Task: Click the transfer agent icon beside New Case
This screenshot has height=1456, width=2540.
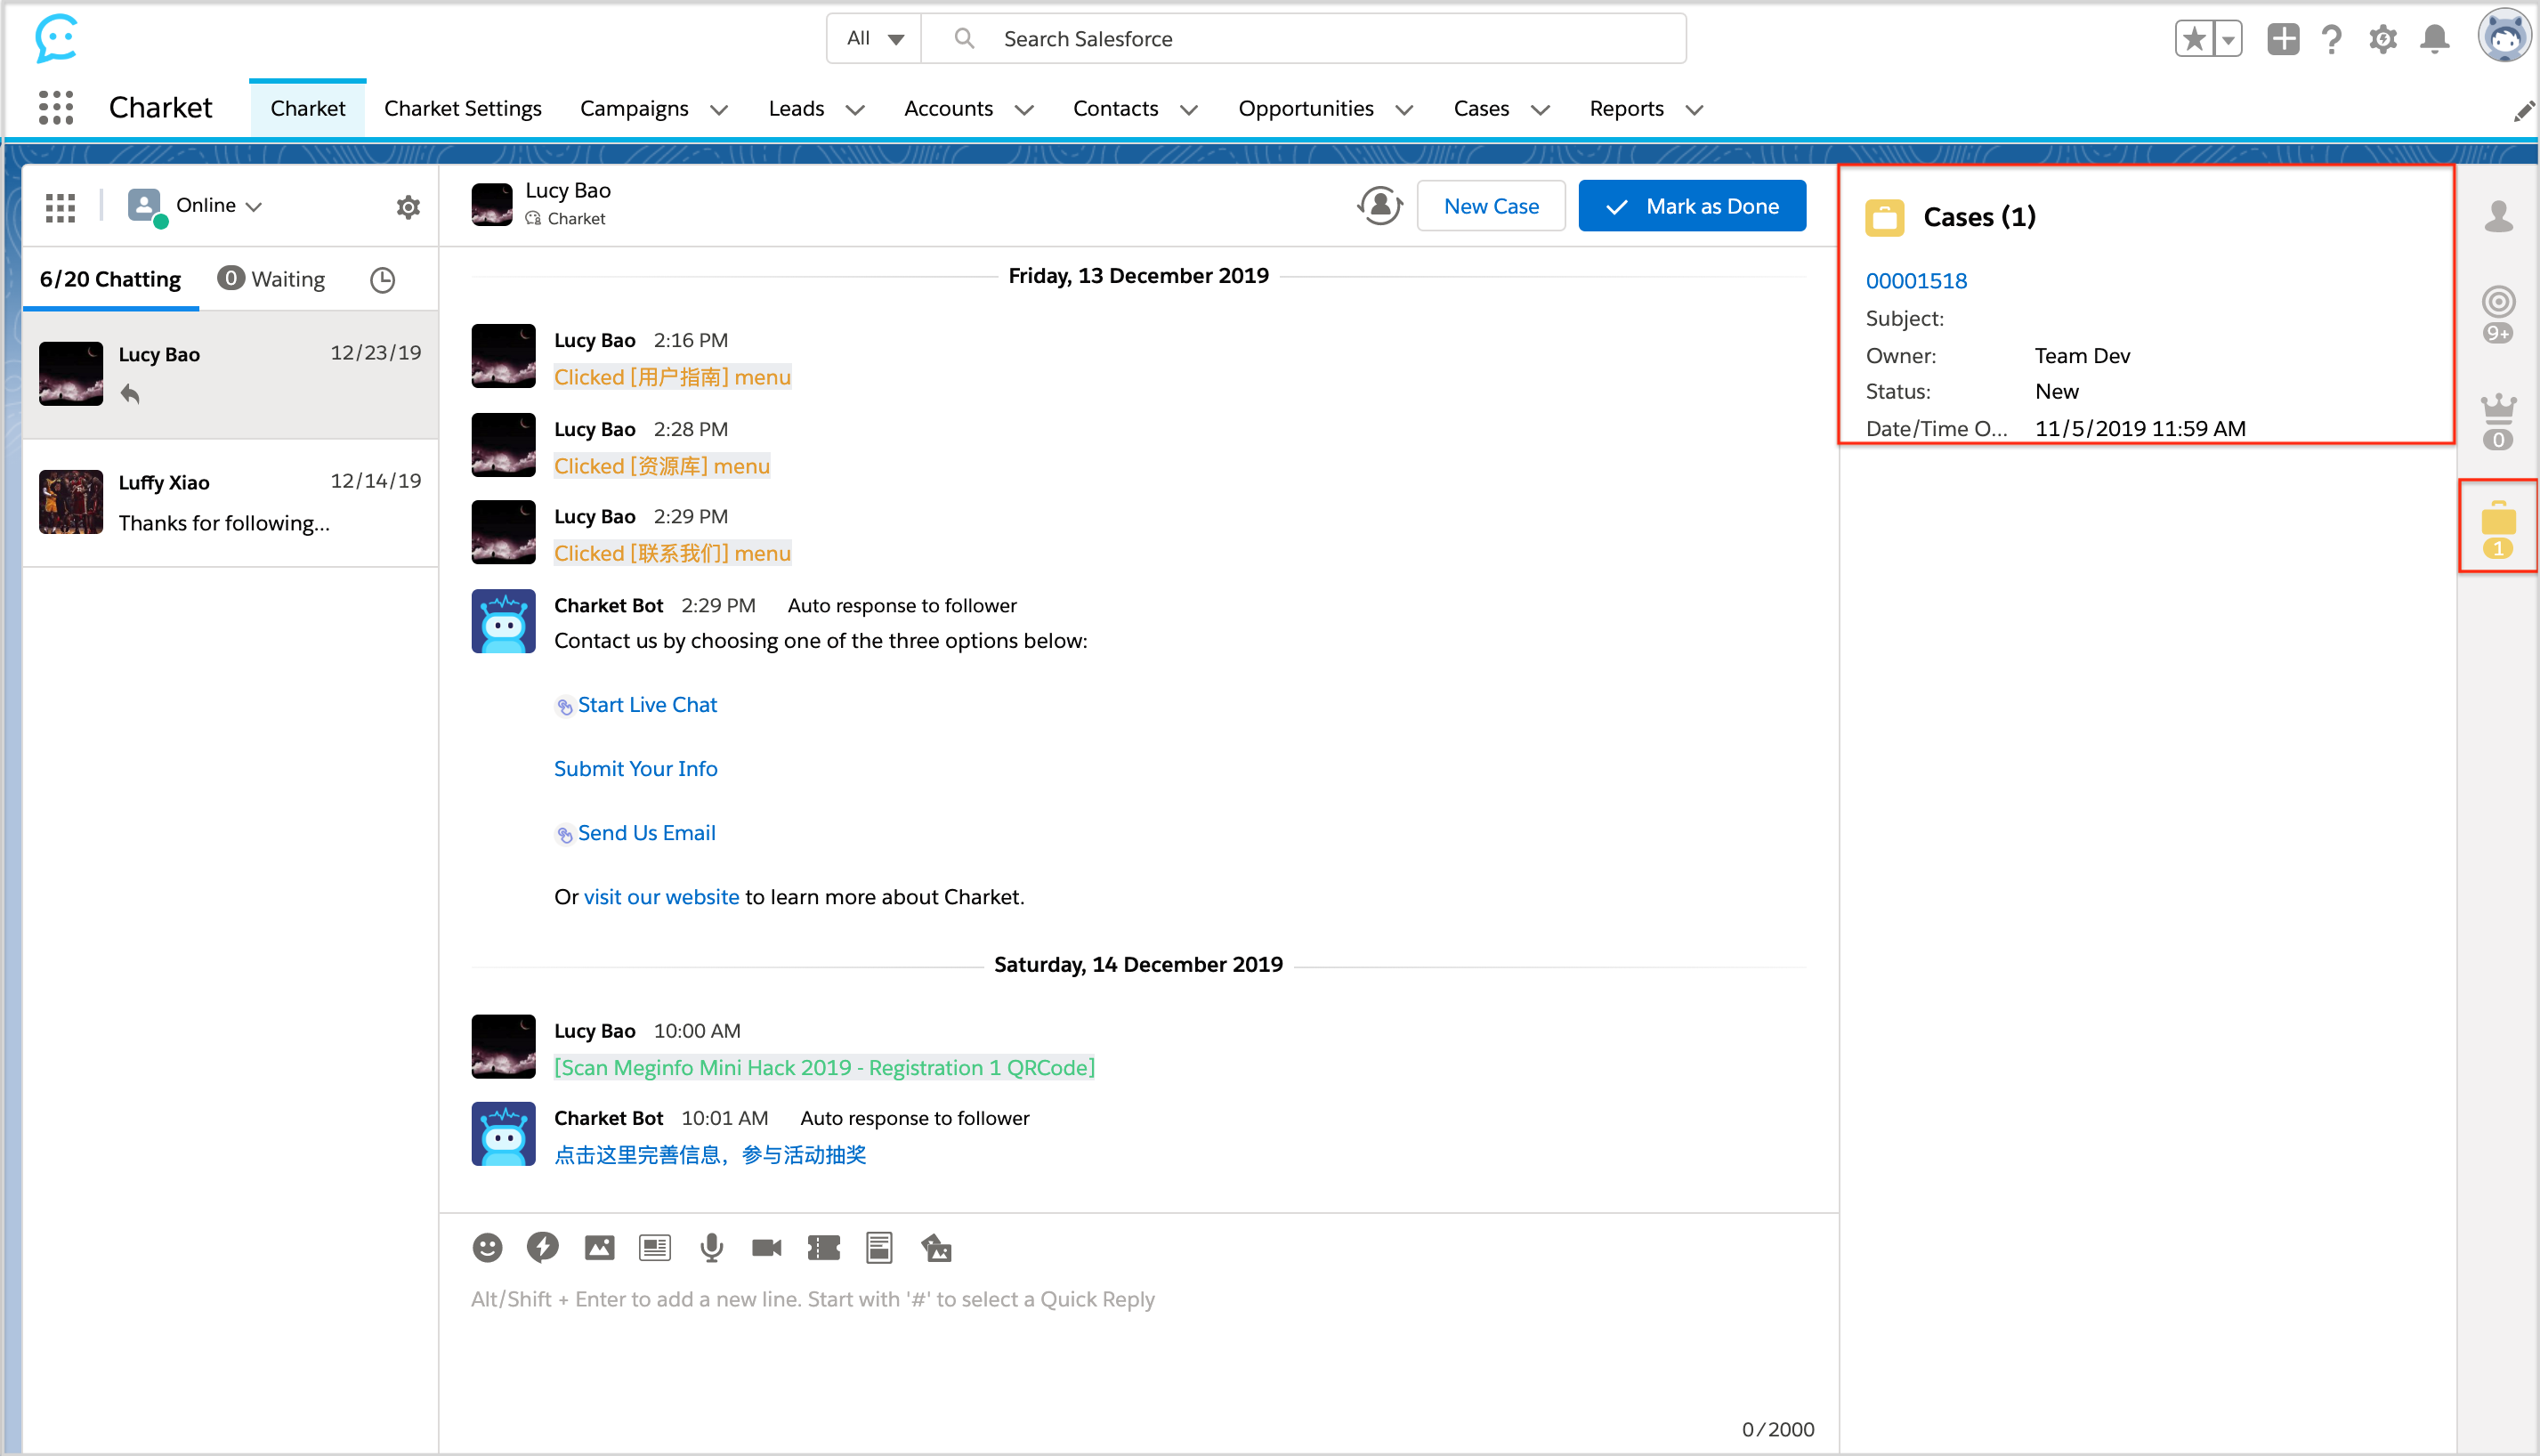Action: (x=1379, y=206)
